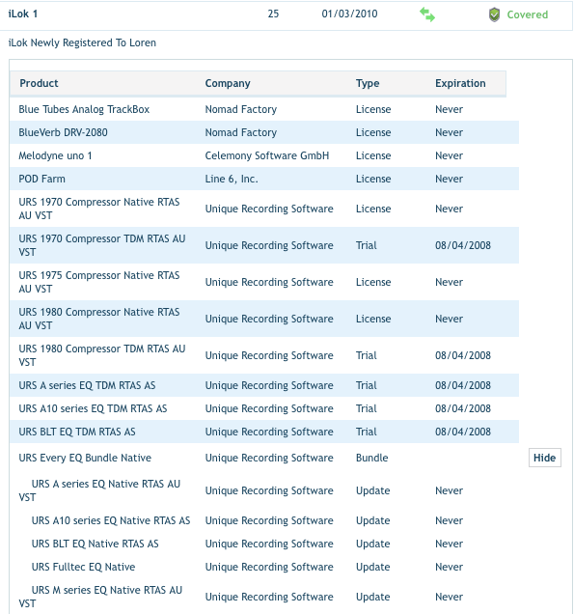Image resolution: width=574 pixels, height=614 pixels.
Task: Select URS A10 series EQ Native RTAS AS
Action: [111, 520]
